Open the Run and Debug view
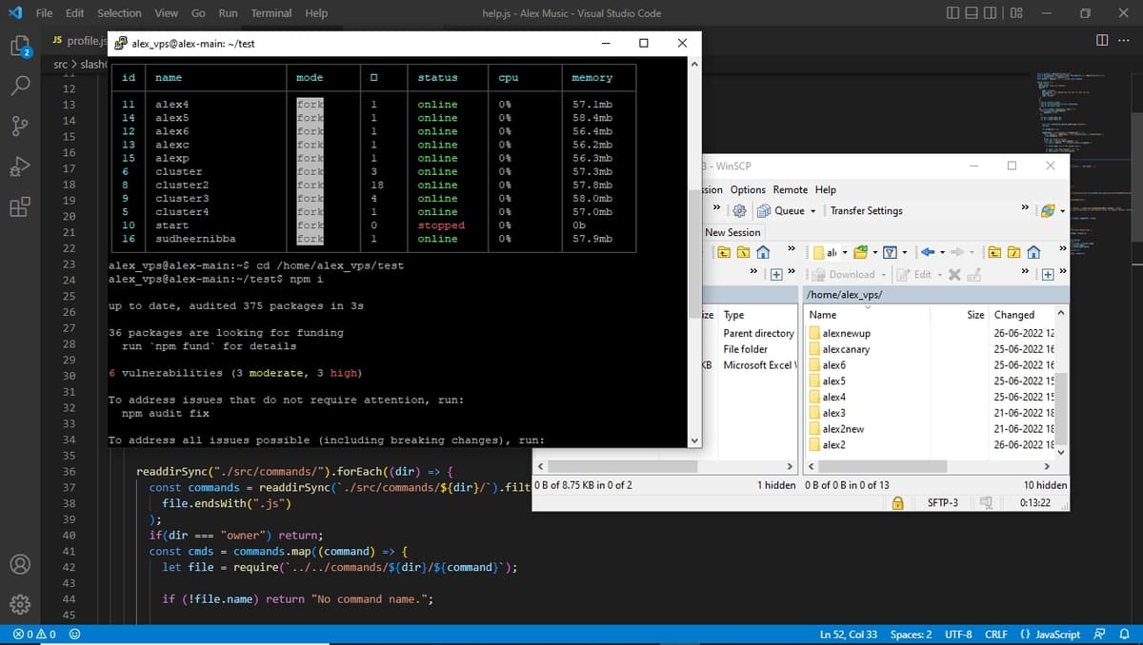 click(x=21, y=166)
